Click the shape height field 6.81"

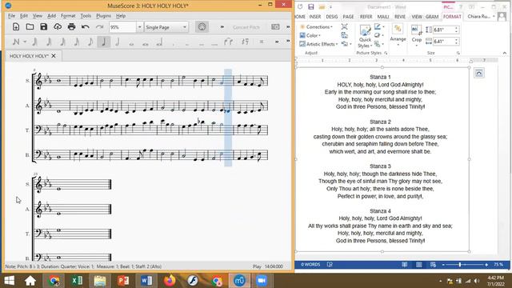[446, 30]
